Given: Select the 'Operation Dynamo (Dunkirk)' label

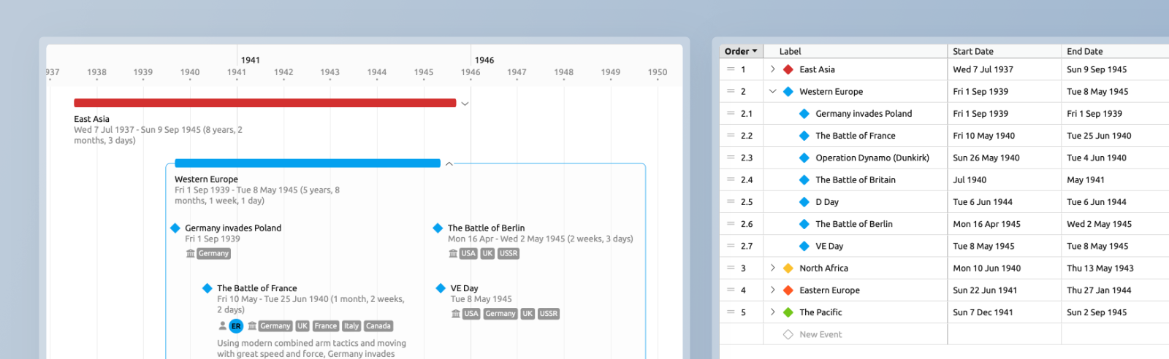Looking at the screenshot, I should [x=872, y=158].
